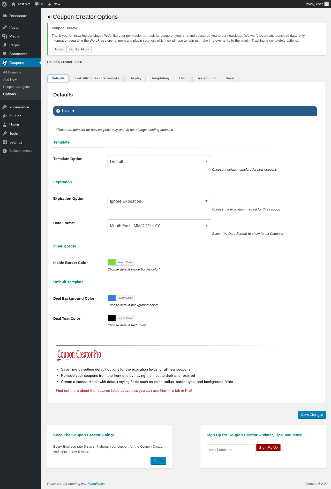Click the Tools wrench icon
Image resolution: width=331 pixels, height=489 pixels.
(5, 133)
